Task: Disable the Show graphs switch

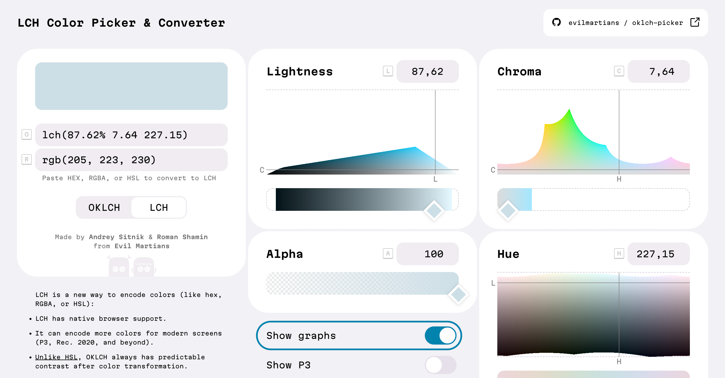Action: click(x=440, y=335)
